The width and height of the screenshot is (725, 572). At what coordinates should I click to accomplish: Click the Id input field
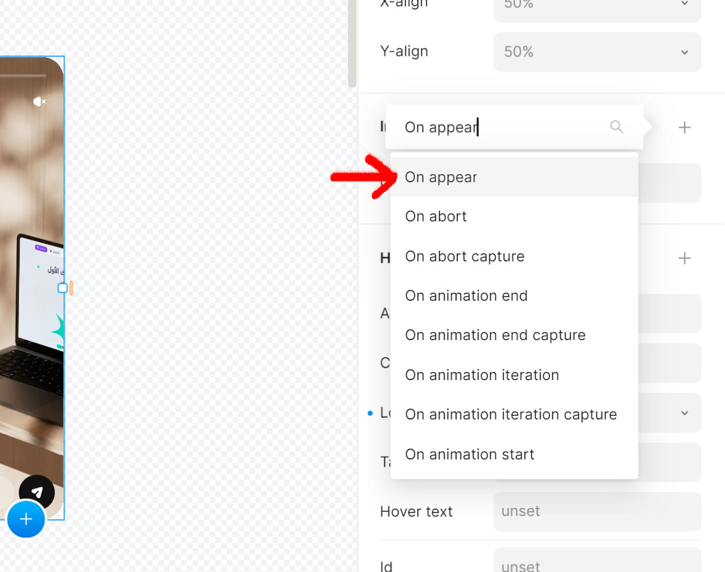[x=596, y=565]
